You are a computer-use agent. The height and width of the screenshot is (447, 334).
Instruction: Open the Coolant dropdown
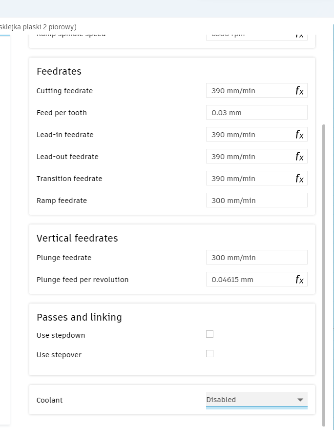click(x=257, y=400)
